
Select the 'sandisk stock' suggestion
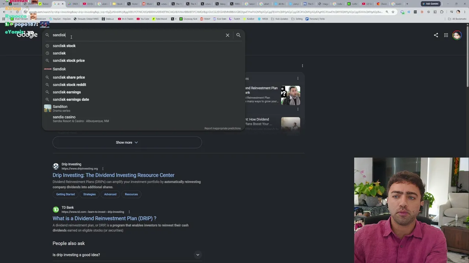(143, 46)
